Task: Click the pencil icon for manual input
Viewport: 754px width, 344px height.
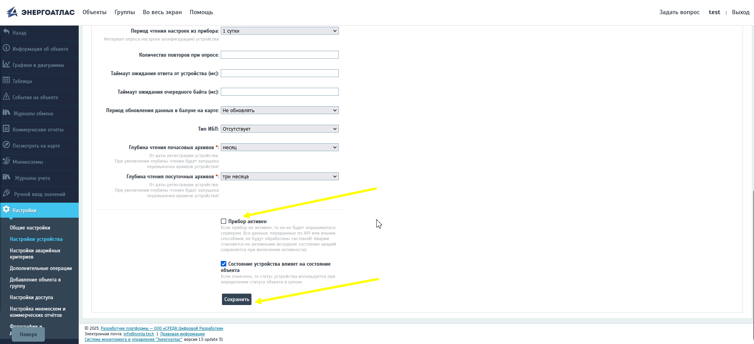Action: click(x=6, y=193)
